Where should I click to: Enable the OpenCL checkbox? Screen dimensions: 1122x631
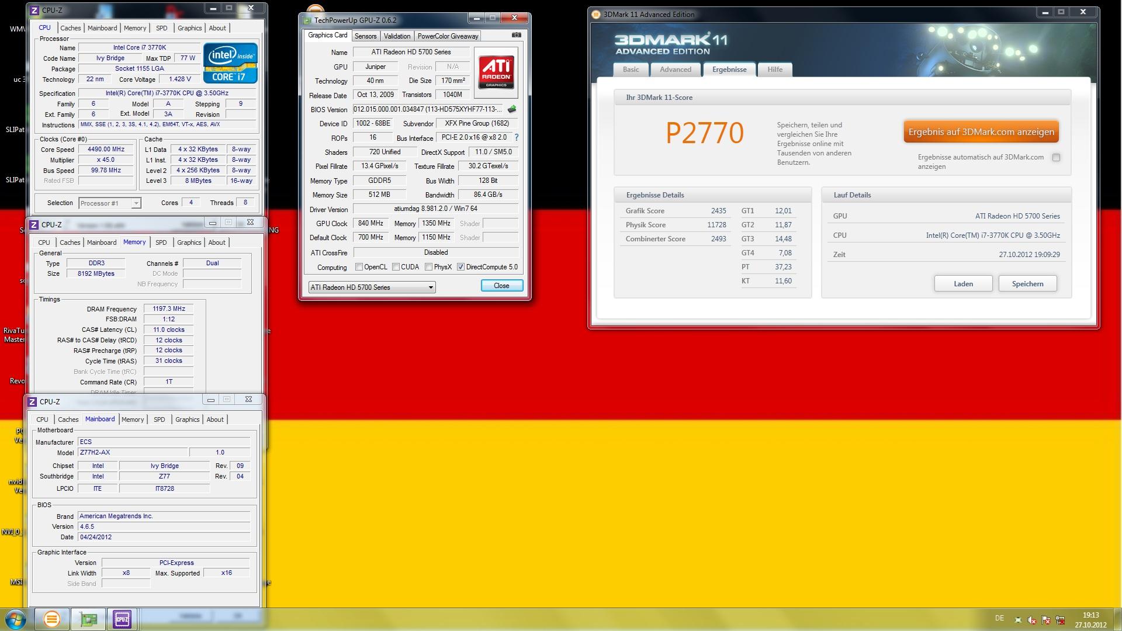tap(359, 267)
